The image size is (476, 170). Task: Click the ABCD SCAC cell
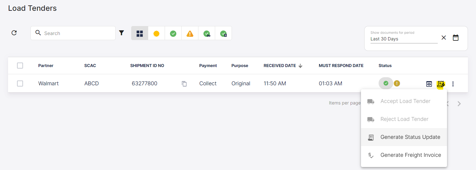point(91,84)
